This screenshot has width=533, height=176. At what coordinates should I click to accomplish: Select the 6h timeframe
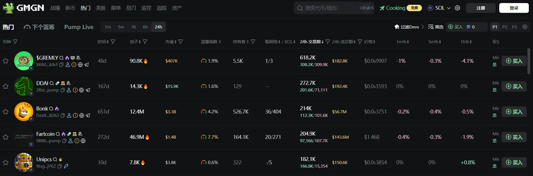(145, 27)
